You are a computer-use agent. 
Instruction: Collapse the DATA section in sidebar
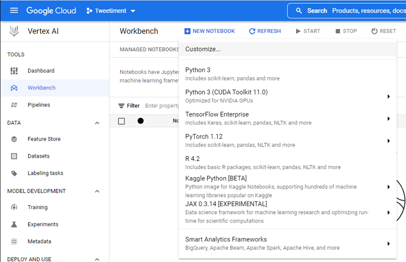click(97, 123)
